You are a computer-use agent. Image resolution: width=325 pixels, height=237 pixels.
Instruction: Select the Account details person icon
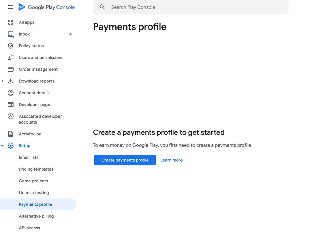click(x=11, y=93)
